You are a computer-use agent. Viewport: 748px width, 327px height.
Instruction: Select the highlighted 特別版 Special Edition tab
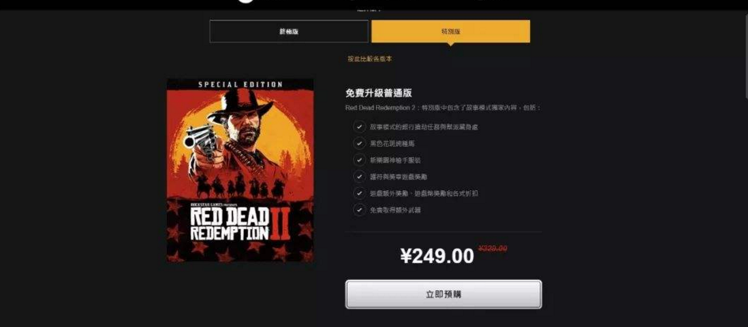(451, 31)
